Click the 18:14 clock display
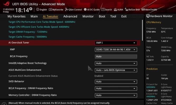 [22, 10]
